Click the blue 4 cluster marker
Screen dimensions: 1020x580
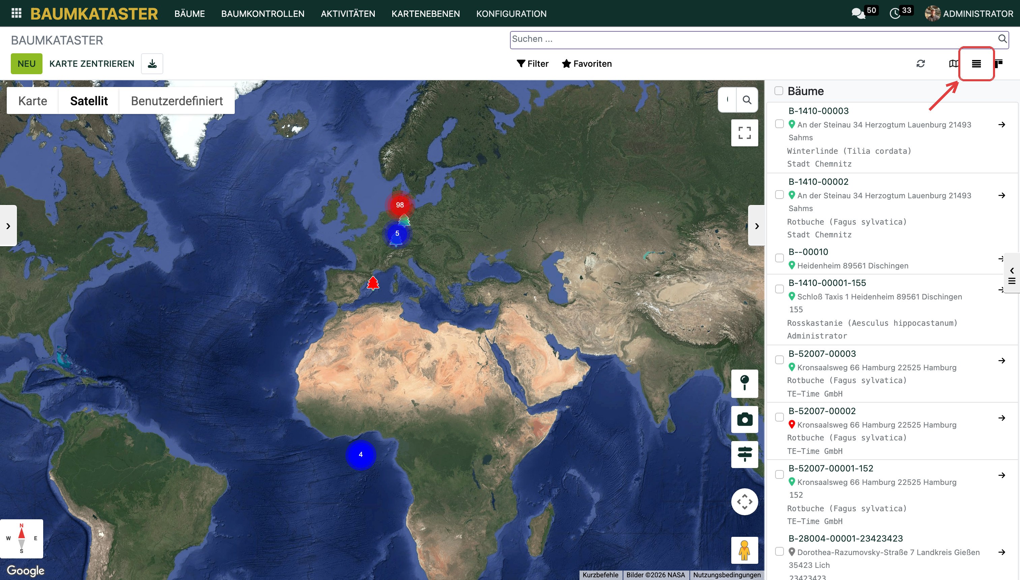pos(361,455)
